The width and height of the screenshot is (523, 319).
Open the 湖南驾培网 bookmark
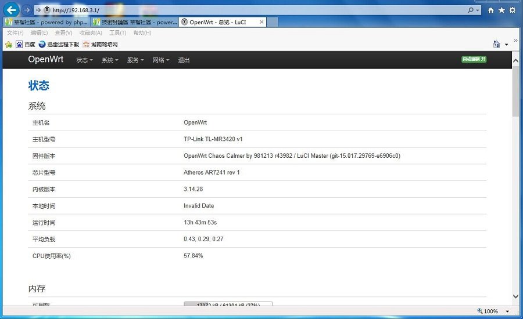(x=100, y=44)
